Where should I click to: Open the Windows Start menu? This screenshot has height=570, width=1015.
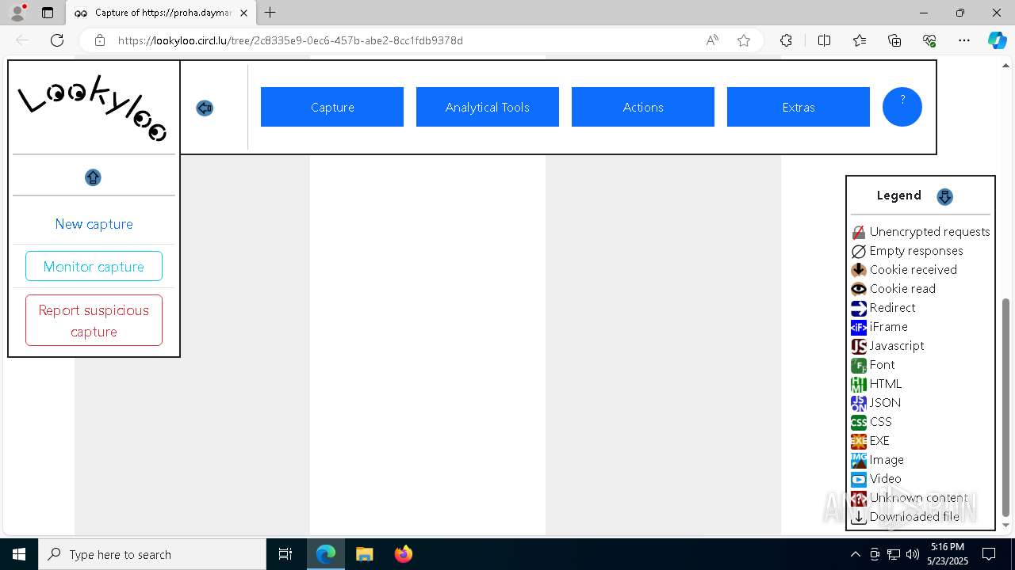[x=19, y=554]
